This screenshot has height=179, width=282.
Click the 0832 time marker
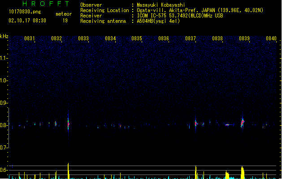point(56,38)
